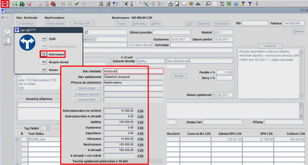Click the red Exit stop-sign icon
Image resolution: width=308 pixels, height=165 pixels.
[5, 4]
